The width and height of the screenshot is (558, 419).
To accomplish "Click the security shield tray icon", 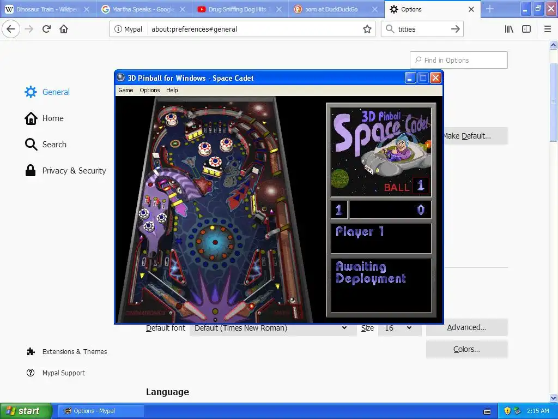I will 507,411.
